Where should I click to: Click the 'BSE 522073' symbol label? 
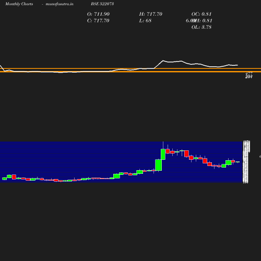(102, 4)
